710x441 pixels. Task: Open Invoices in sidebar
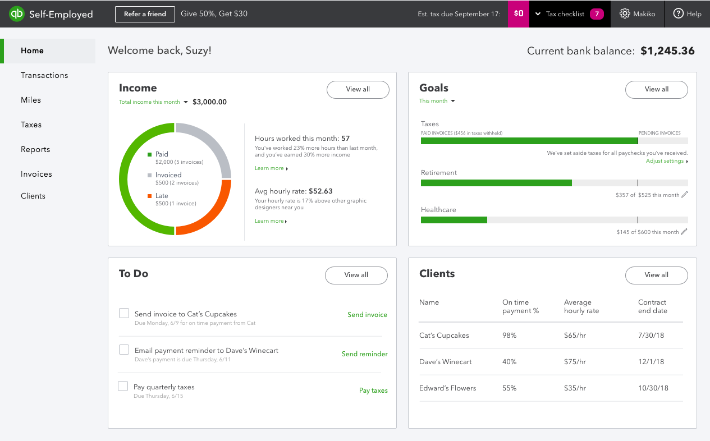36,174
